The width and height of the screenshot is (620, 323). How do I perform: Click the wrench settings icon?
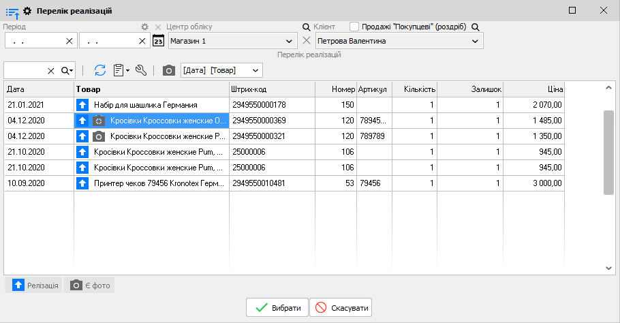[142, 70]
